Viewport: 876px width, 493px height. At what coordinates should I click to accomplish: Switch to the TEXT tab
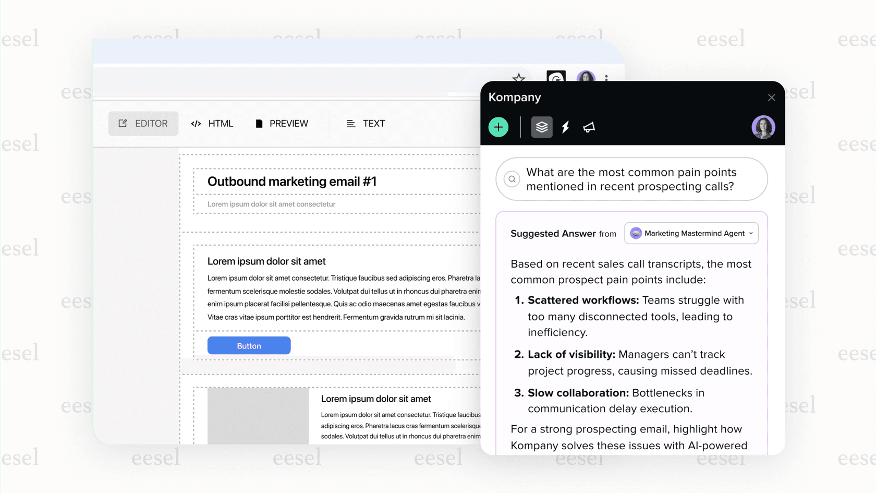pos(366,123)
